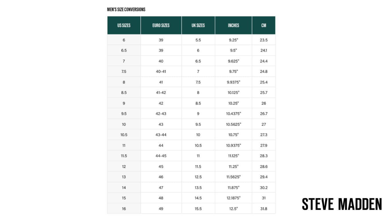Screen dimensions: 391x220
Task: Select the Euro size 42-43 cell
Action: click(161, 114)
